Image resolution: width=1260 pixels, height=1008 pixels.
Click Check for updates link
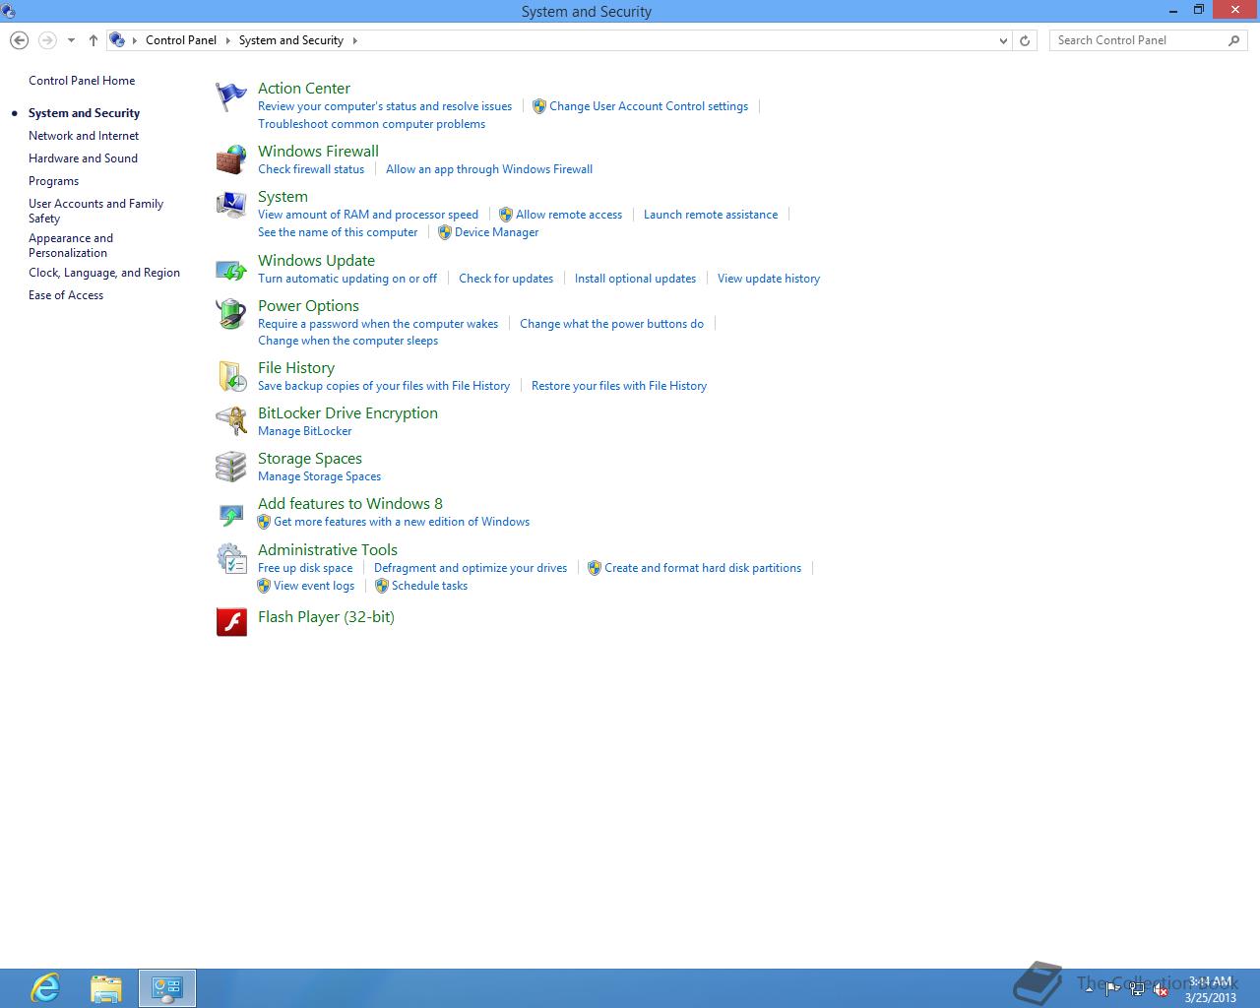pos(506,279)
